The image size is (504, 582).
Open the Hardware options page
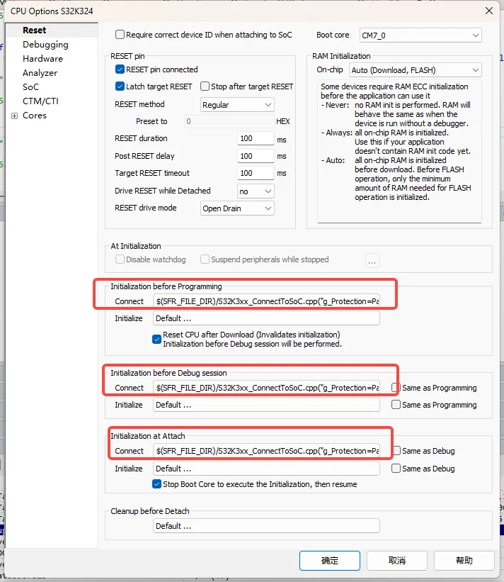click(x=42, y=59)
